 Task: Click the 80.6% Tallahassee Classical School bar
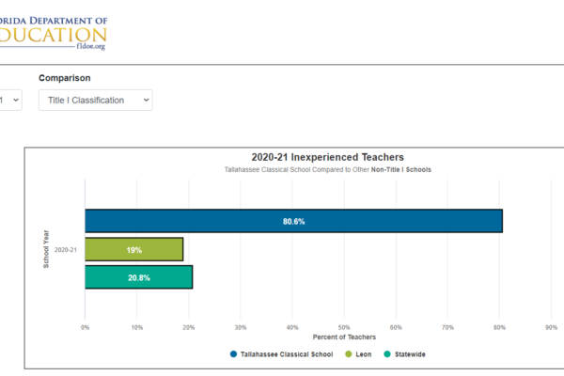point(293,221)
